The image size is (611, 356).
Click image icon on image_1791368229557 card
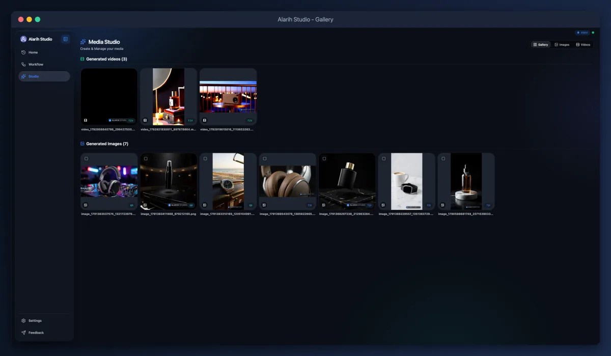tap(383, 205)
